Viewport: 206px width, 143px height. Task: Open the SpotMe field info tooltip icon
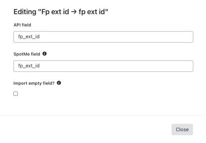point(44,54)
